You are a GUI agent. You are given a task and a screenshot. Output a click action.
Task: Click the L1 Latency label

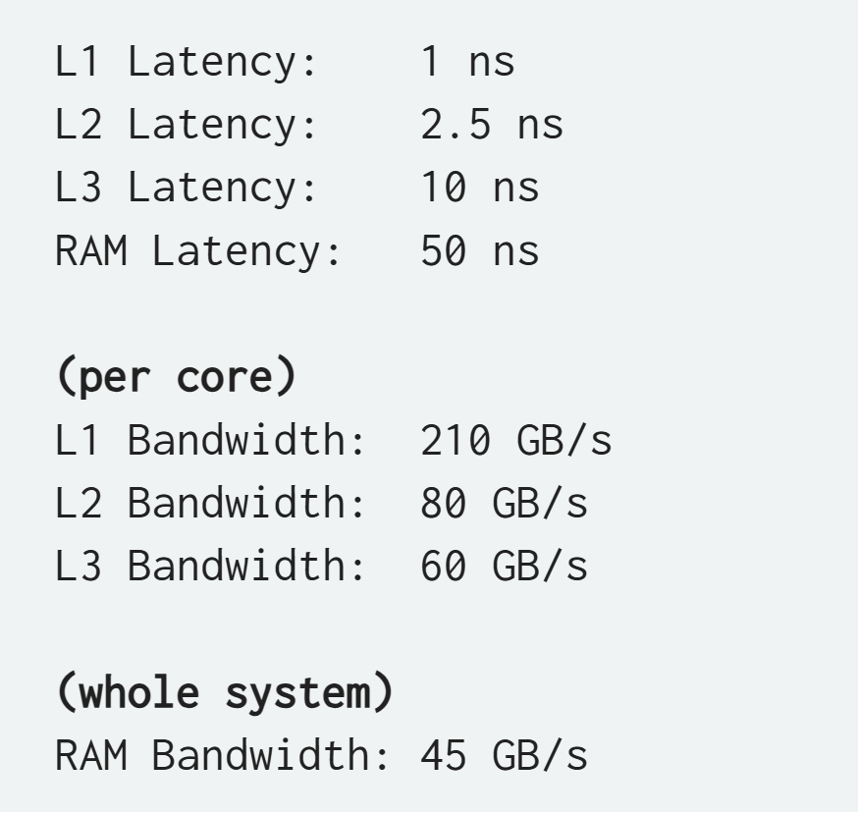pyautogui.click(x=187, y=63)
